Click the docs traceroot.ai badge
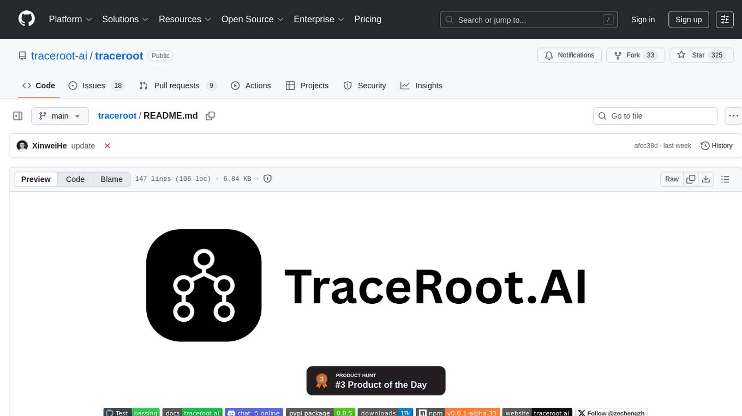Screen dimensions: 742x416 (x=192, y=413)
